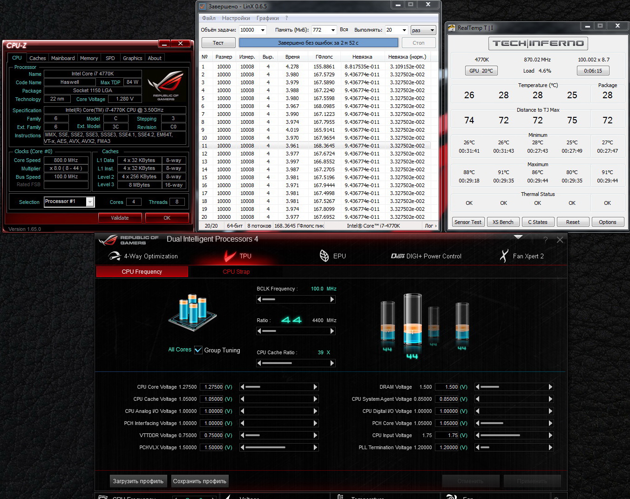Open the About tab in CPU-Z
The image size is (630, 499).
(155, 58)
